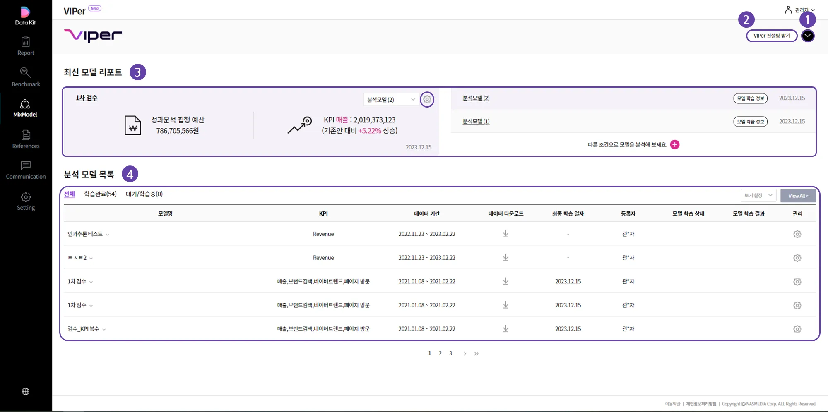Open the 이용약관 footer link
This screenshot has height=412, width=828.
coord(673,404)
